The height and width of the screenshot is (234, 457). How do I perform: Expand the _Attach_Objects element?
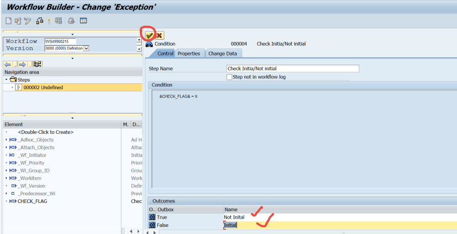[x=7, y=147]
